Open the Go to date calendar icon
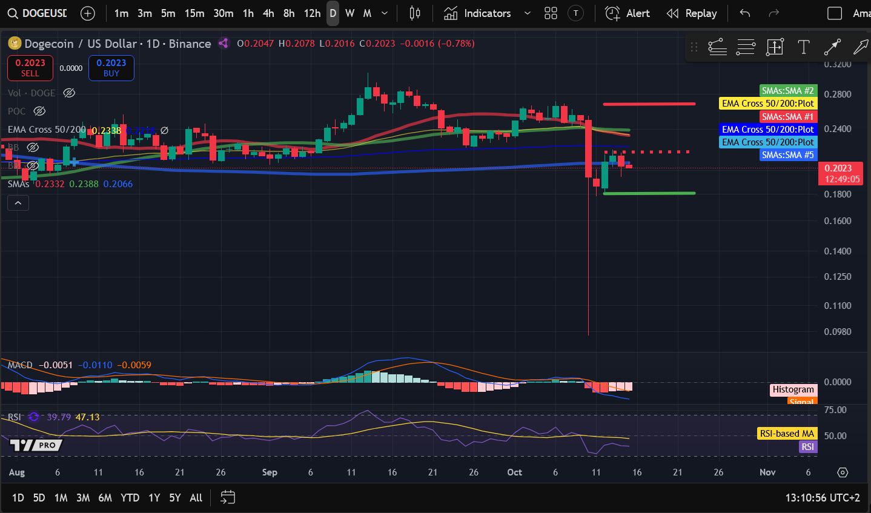Image resolution: width=871 pixels, height=513 pixels. (228, 497)
